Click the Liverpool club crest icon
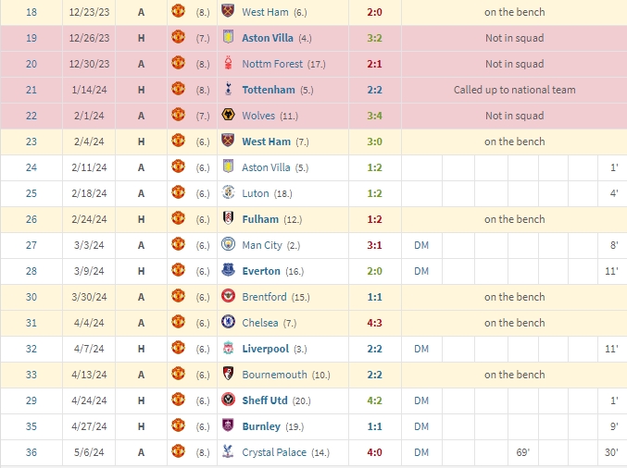627x468 pixels. coord(228,348)
